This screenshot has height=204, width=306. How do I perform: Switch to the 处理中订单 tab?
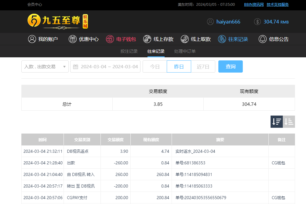pyautogui.click(x=185, y=51)
